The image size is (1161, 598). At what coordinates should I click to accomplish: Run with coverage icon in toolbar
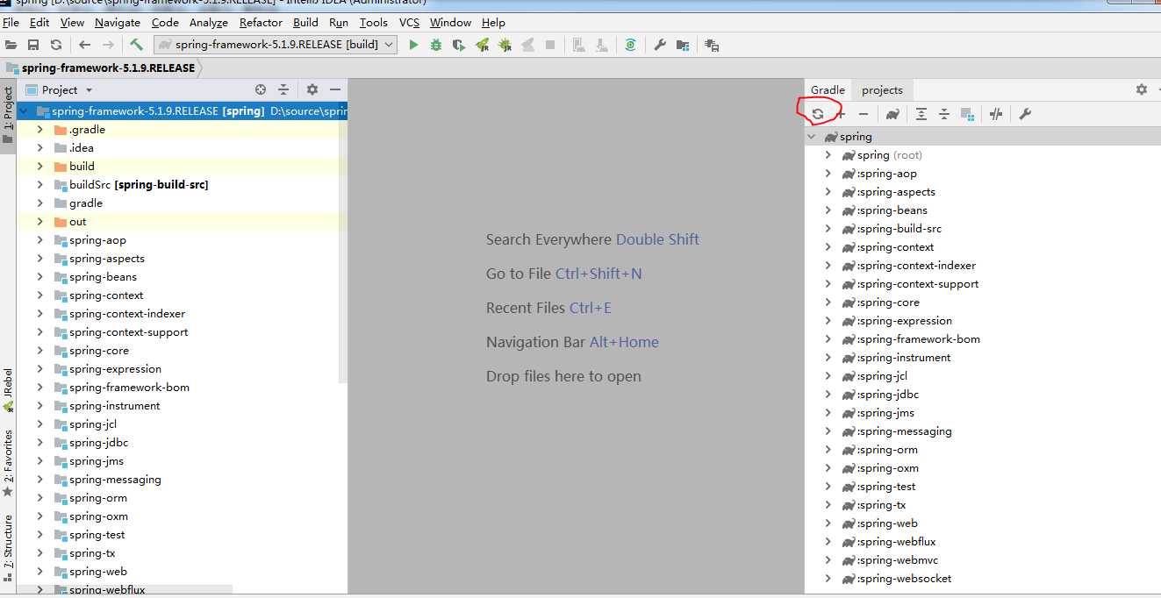tap(459, 45)
